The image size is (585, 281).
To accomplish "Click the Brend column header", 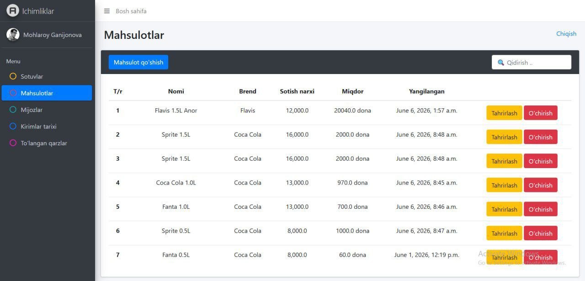I will tap(248, 91).
